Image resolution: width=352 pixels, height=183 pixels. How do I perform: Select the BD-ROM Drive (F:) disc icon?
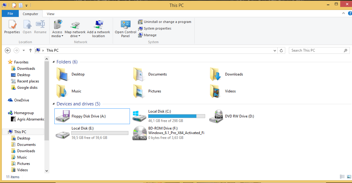(x=140, y=133)
